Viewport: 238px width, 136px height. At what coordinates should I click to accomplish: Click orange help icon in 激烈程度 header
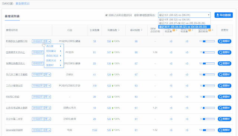pos(210,30)
